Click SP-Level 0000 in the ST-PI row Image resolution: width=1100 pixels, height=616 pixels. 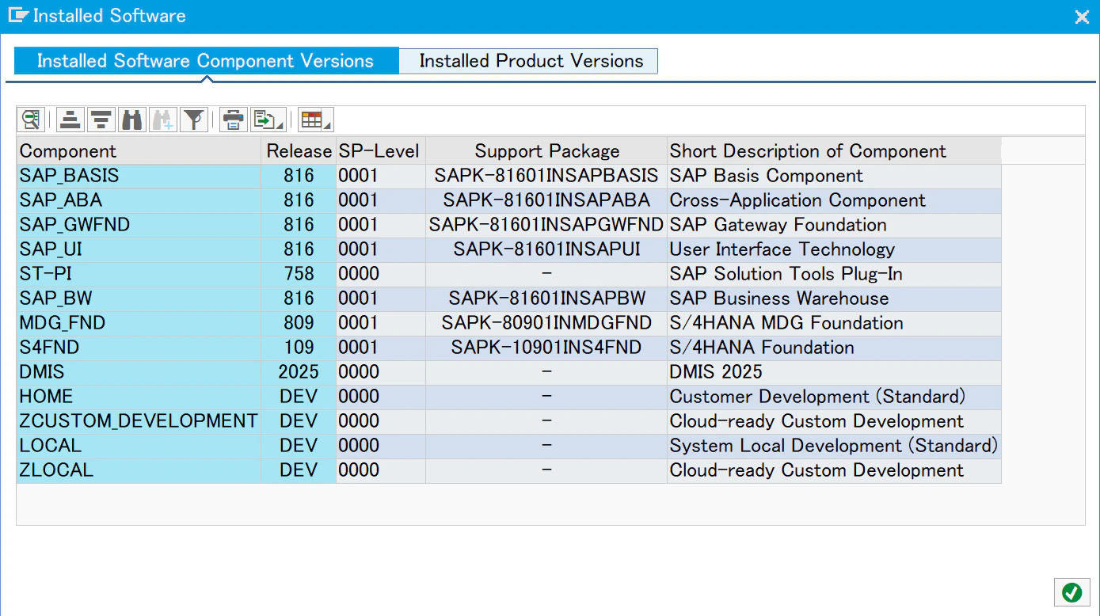pos(381,274)
